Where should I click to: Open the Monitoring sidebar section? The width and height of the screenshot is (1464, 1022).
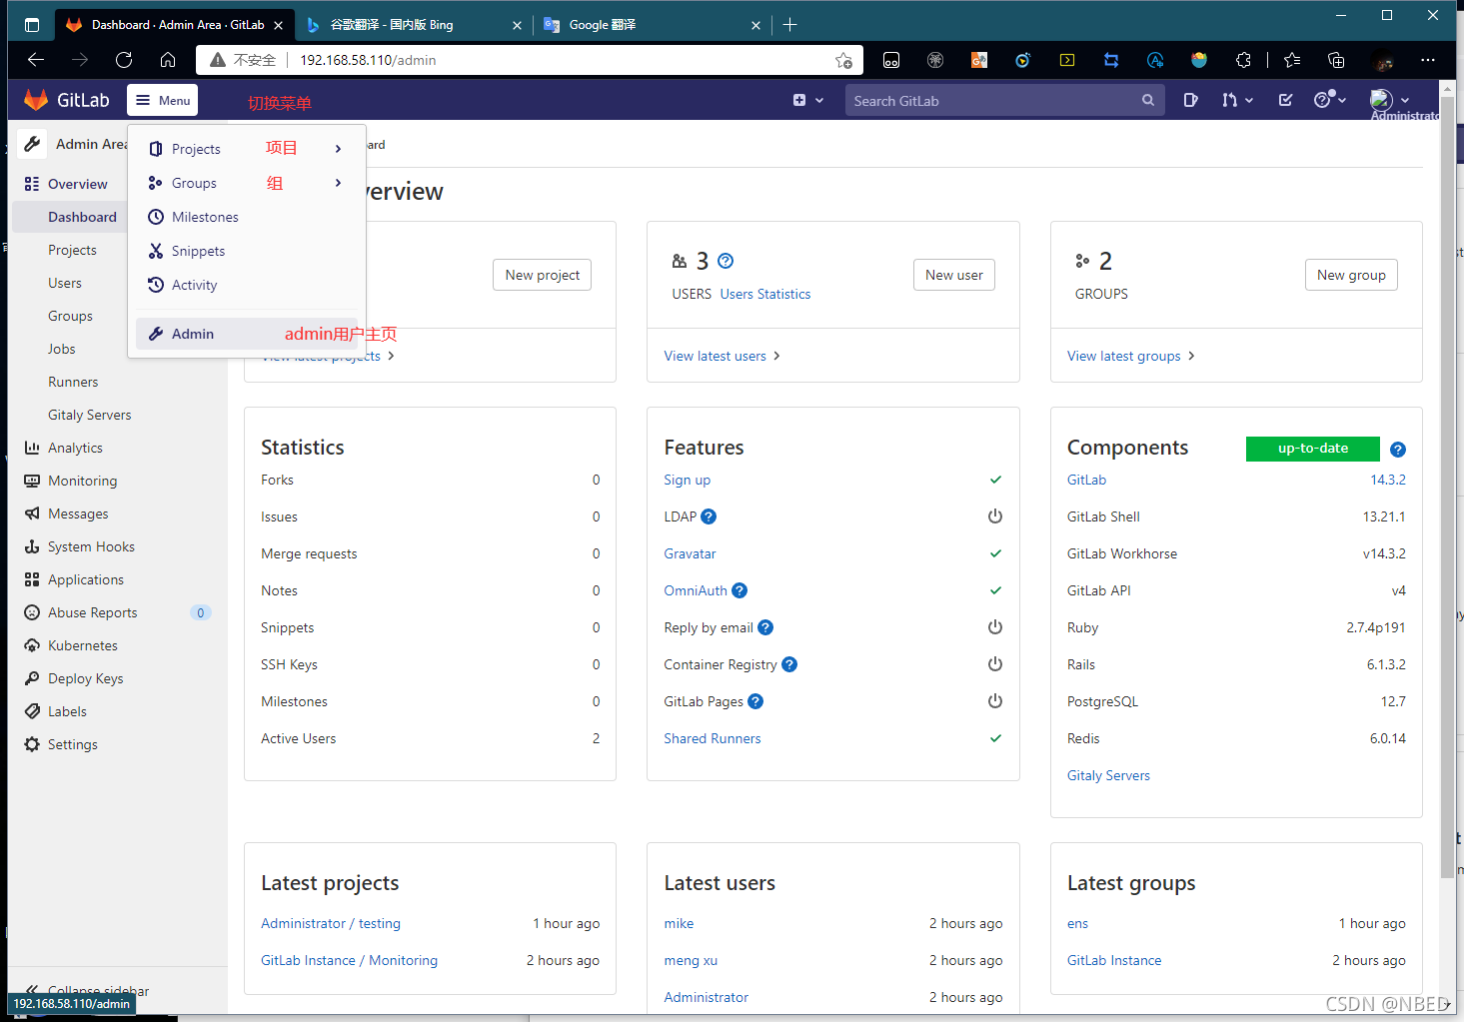pos(80,481)
